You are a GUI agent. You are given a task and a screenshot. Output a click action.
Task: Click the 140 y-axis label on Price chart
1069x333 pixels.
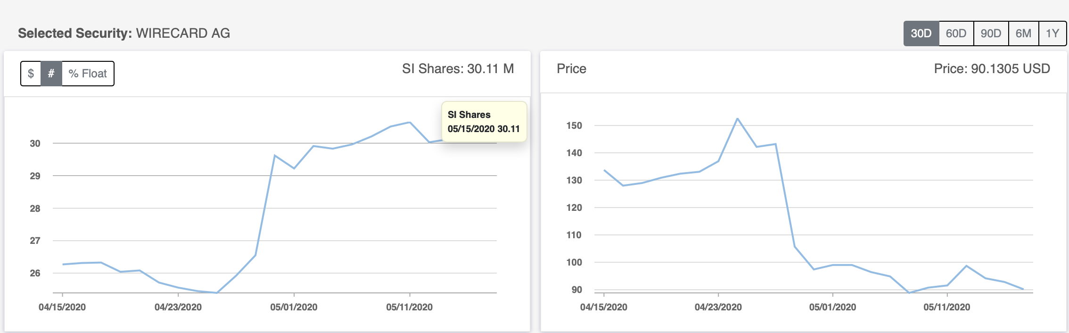(x=574, y=153)
